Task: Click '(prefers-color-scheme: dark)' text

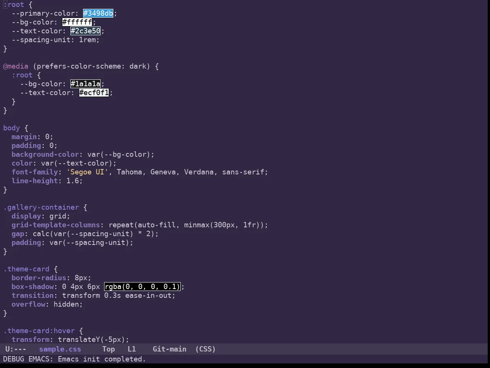Action: coord(91,66)
